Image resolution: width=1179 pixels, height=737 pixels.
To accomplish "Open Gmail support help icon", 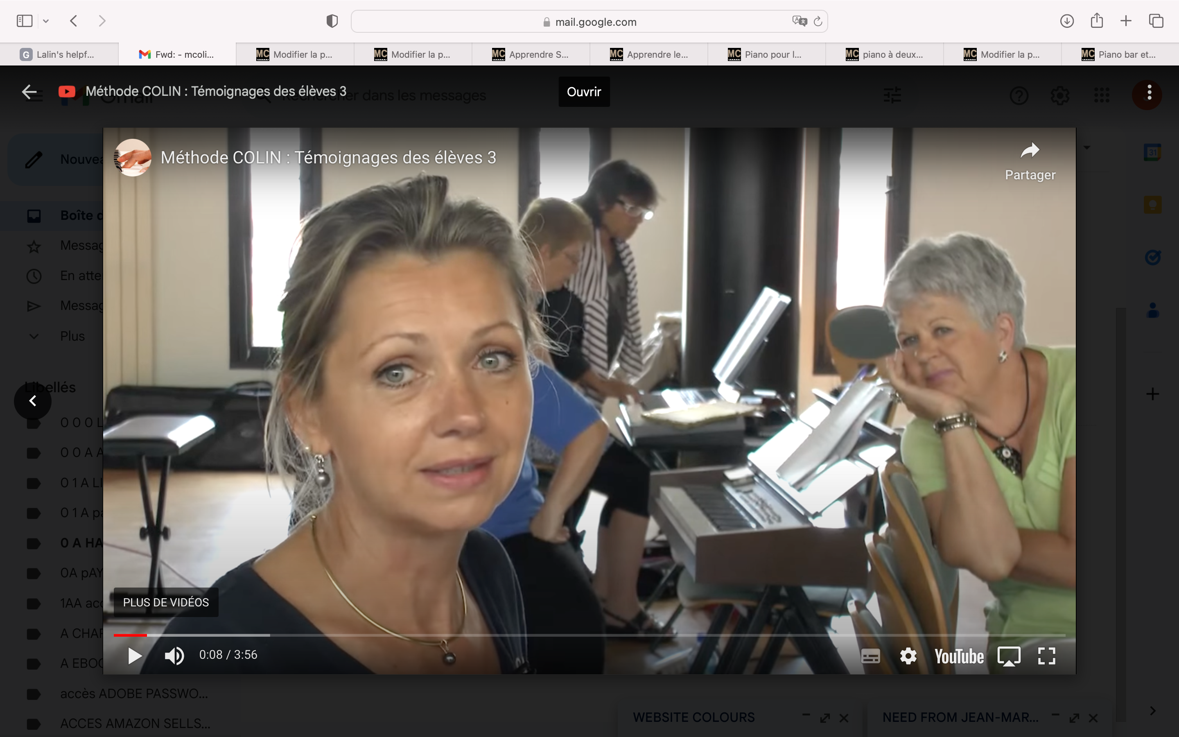I will (1019, 95).
